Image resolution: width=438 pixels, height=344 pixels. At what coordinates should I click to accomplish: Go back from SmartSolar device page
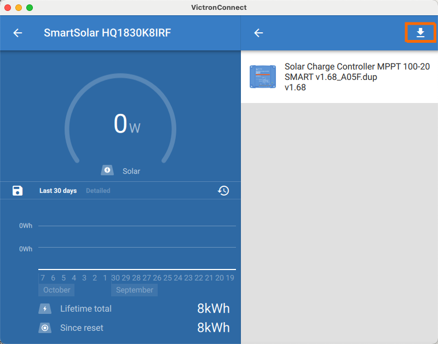(x=18, y=33)
